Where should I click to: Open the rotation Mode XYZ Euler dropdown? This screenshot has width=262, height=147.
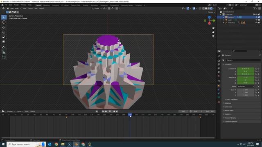[246, 87]
